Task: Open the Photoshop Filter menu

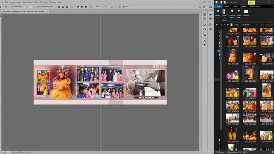Action: pyautogui.click(x=36, y=2)
